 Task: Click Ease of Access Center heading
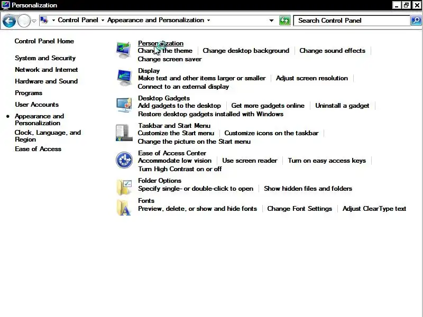point(172,153)
